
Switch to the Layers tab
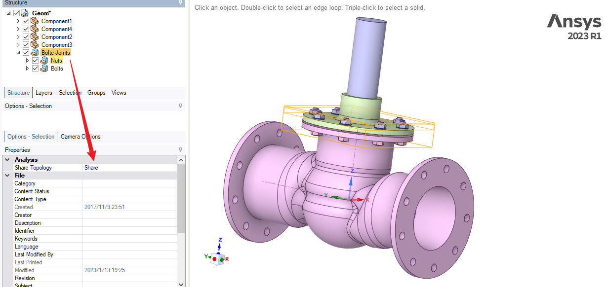(43, 93)
